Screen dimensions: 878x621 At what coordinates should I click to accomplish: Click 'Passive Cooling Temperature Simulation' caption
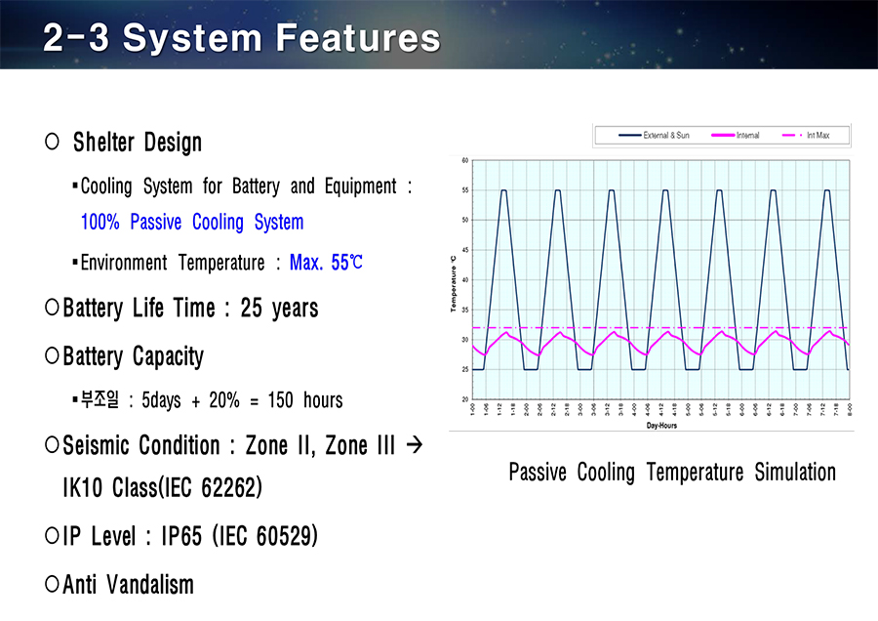coord(672,472)
